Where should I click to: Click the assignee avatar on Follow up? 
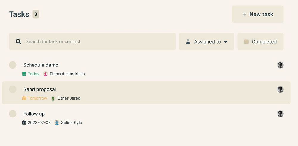click(280, 114)
